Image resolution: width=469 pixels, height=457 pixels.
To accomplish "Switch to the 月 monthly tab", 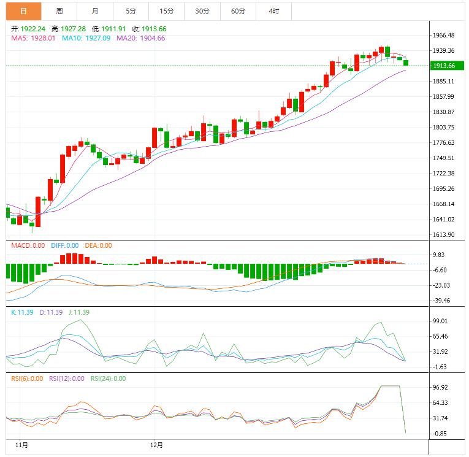I will pyautogui.click(x=95, y=11).
